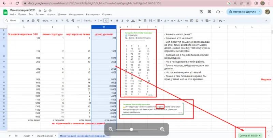This screenshot has width=273, height=138.
Task: Open the fill color picker
Action: point(140,20)
